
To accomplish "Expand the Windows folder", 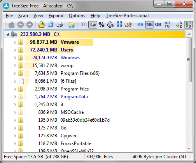I will point(15,58).
